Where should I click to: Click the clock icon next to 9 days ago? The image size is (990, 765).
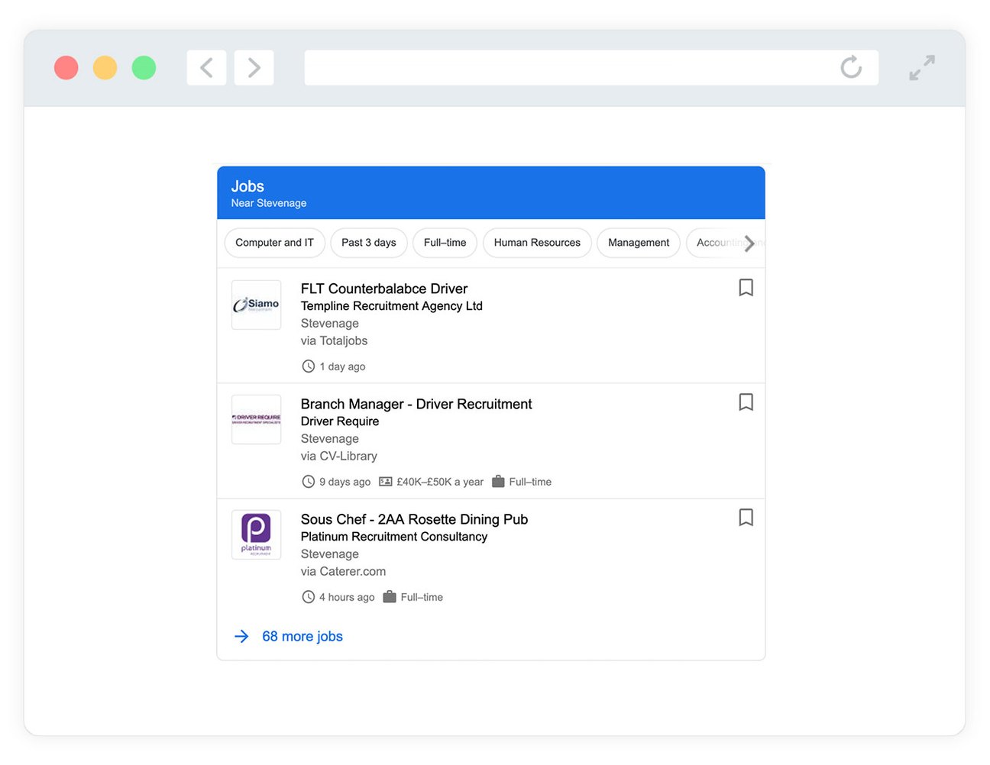click(x=309, y=482)
